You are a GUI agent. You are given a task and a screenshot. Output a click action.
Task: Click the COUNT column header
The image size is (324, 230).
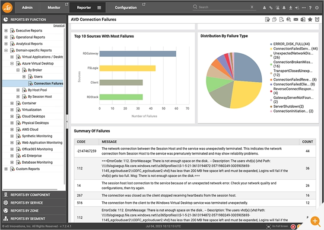tap(308, 142)
